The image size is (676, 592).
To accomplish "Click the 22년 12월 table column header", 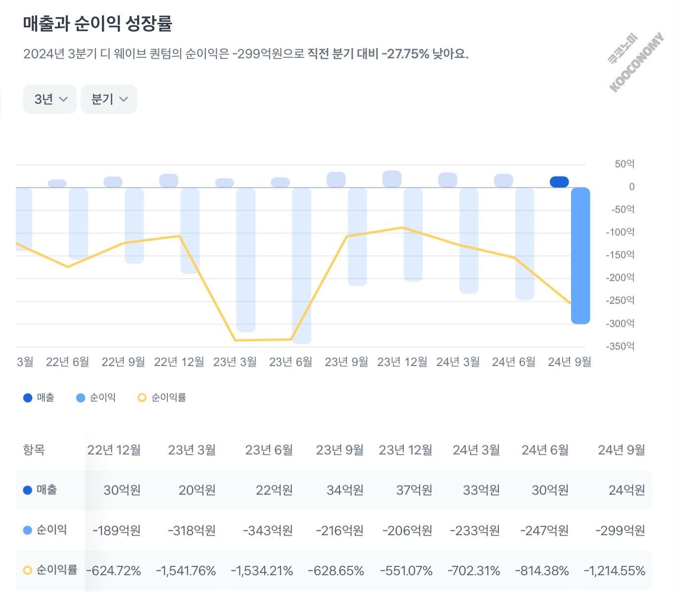I will [114, 450].
